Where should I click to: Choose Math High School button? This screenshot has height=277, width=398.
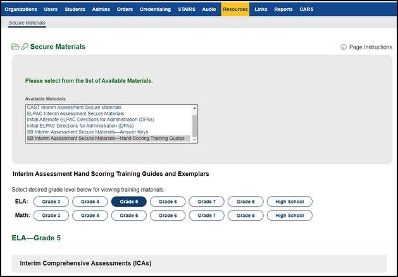[290, 216]
